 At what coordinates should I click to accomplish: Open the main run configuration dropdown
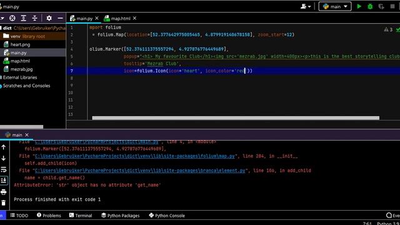tap(335, 6)
